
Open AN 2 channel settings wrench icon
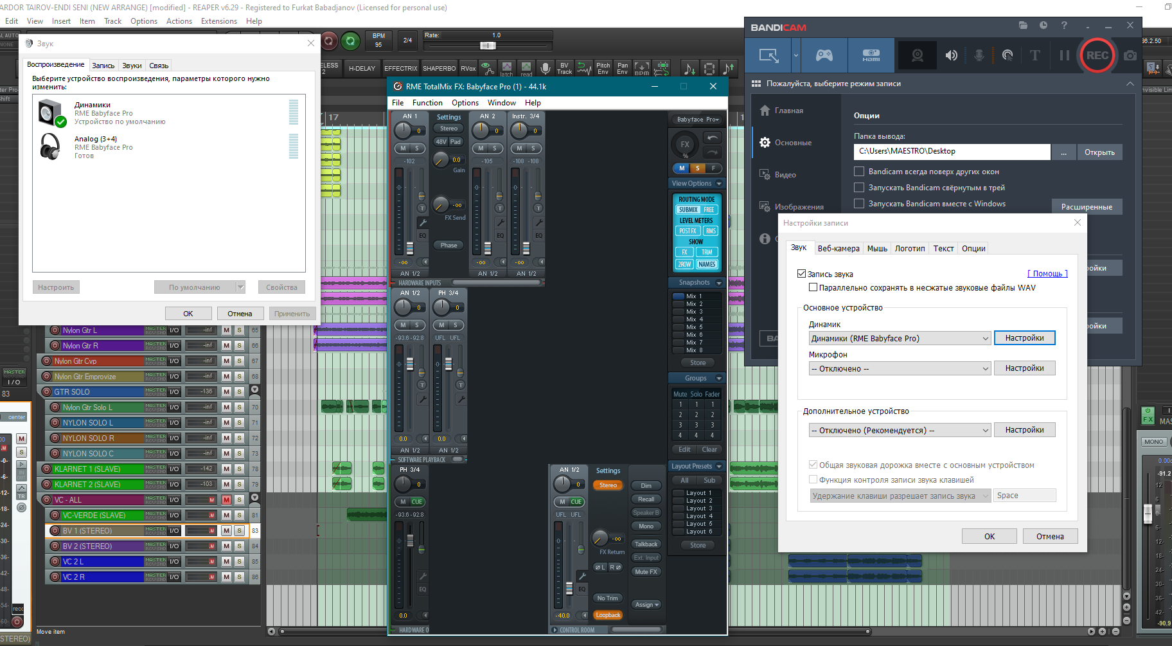coord(500,222)
